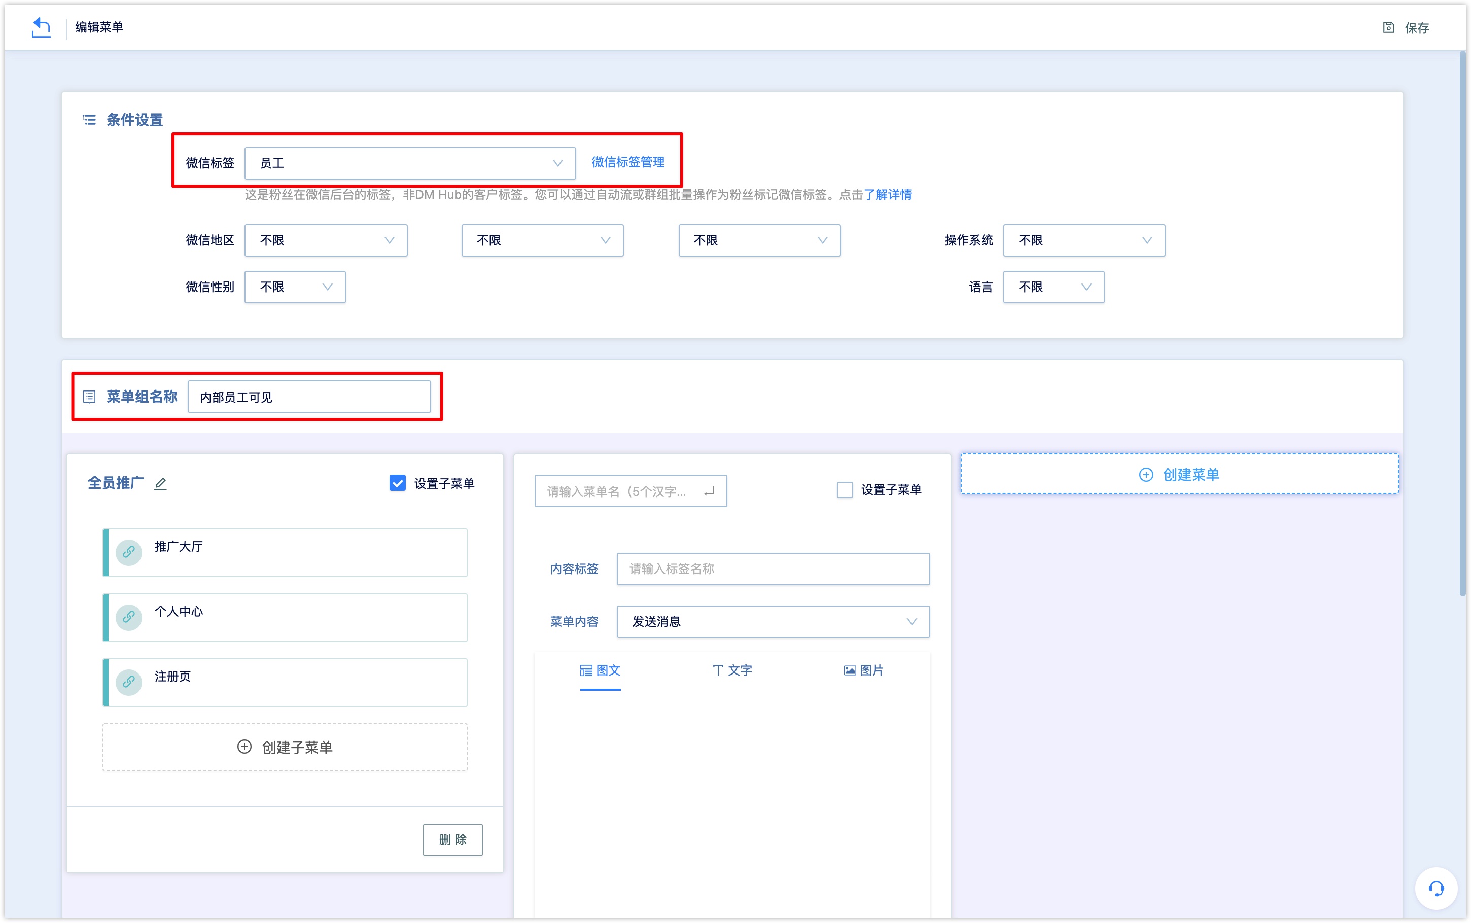Viewport: 1471px width, 923px height.
Task: Click the 了解详情 link
Action: click(x=888, y=195)
